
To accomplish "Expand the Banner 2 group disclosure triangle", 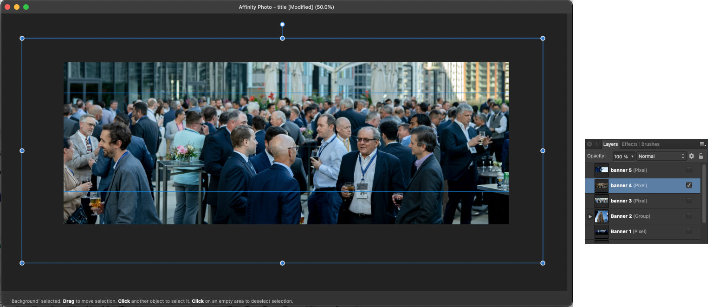I will (590, 216).
